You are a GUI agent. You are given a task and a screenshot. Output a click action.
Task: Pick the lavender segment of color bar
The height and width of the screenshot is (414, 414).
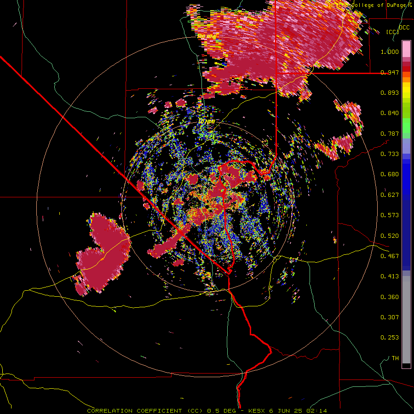(x=406, y=146)
